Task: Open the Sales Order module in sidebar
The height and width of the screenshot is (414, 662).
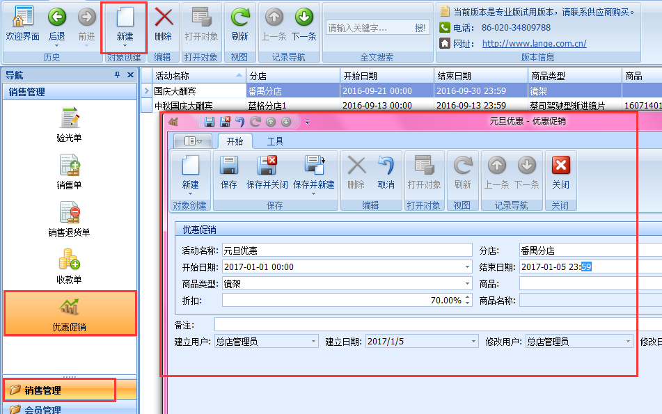Action: pyautogui.click(x=69, y=172)
